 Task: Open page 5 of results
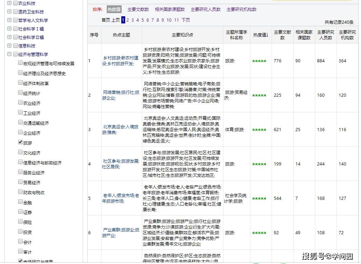point(143,20)
